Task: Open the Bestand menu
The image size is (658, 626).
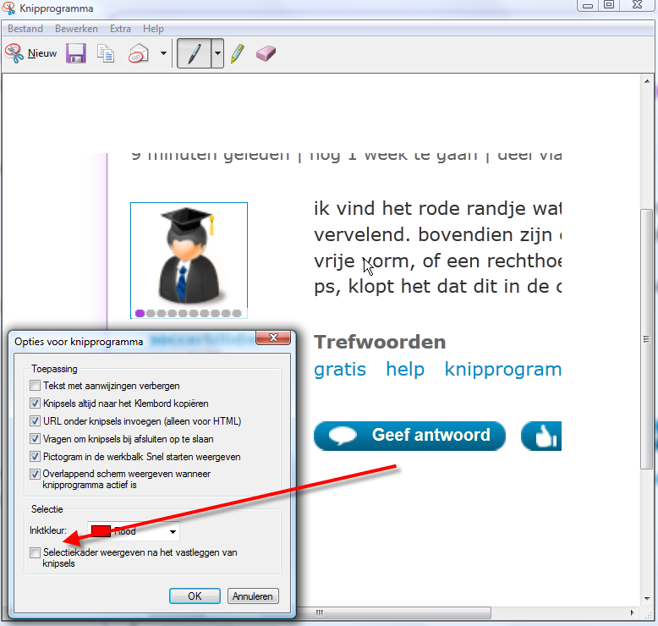Action: coord(25,29)
